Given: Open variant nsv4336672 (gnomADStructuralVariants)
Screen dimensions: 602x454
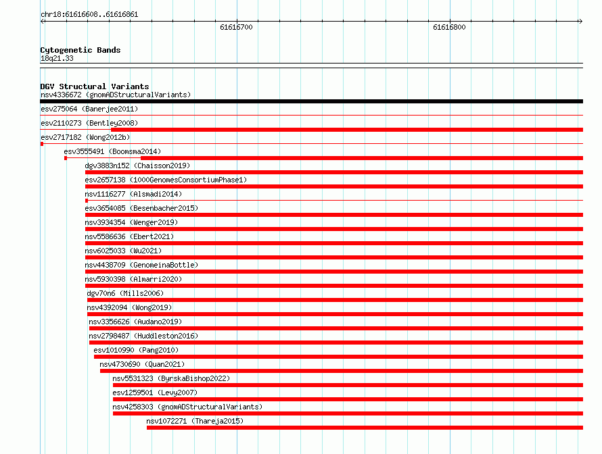Looking at the screenshot, I should click(116, 95).
